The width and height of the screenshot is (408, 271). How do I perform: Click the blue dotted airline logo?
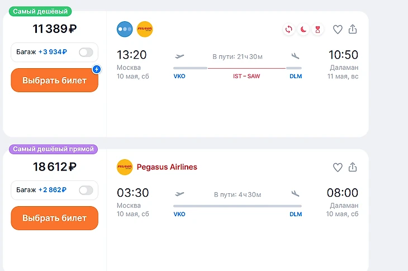point(125,29)
